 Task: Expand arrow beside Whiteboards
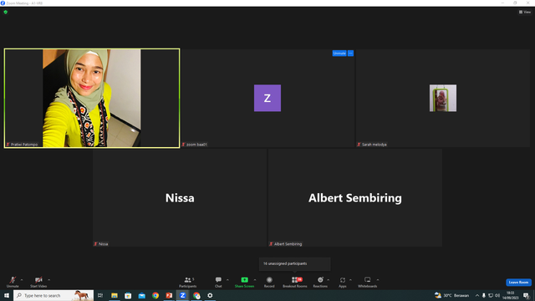tap(378, 280)
